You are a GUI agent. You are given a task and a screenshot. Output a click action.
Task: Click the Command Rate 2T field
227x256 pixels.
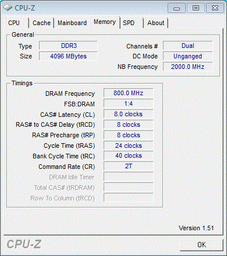click(129, 167)
